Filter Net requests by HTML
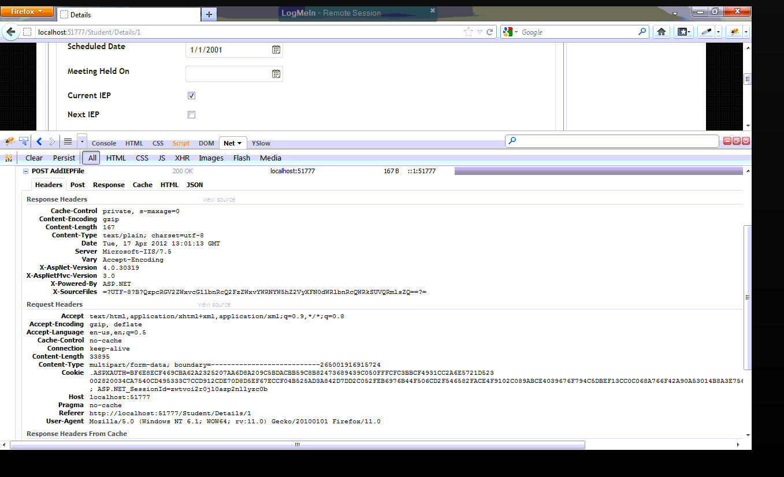Image resolution: width=784 pixels, height=477 pixels. (116, 158)
